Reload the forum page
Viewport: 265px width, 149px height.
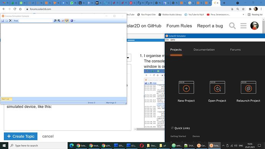click(15, 9)
